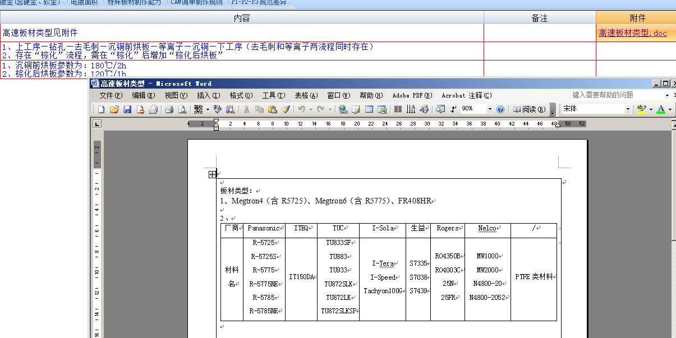
Task: Click the Columns layout icon
Action: point(398,109)
